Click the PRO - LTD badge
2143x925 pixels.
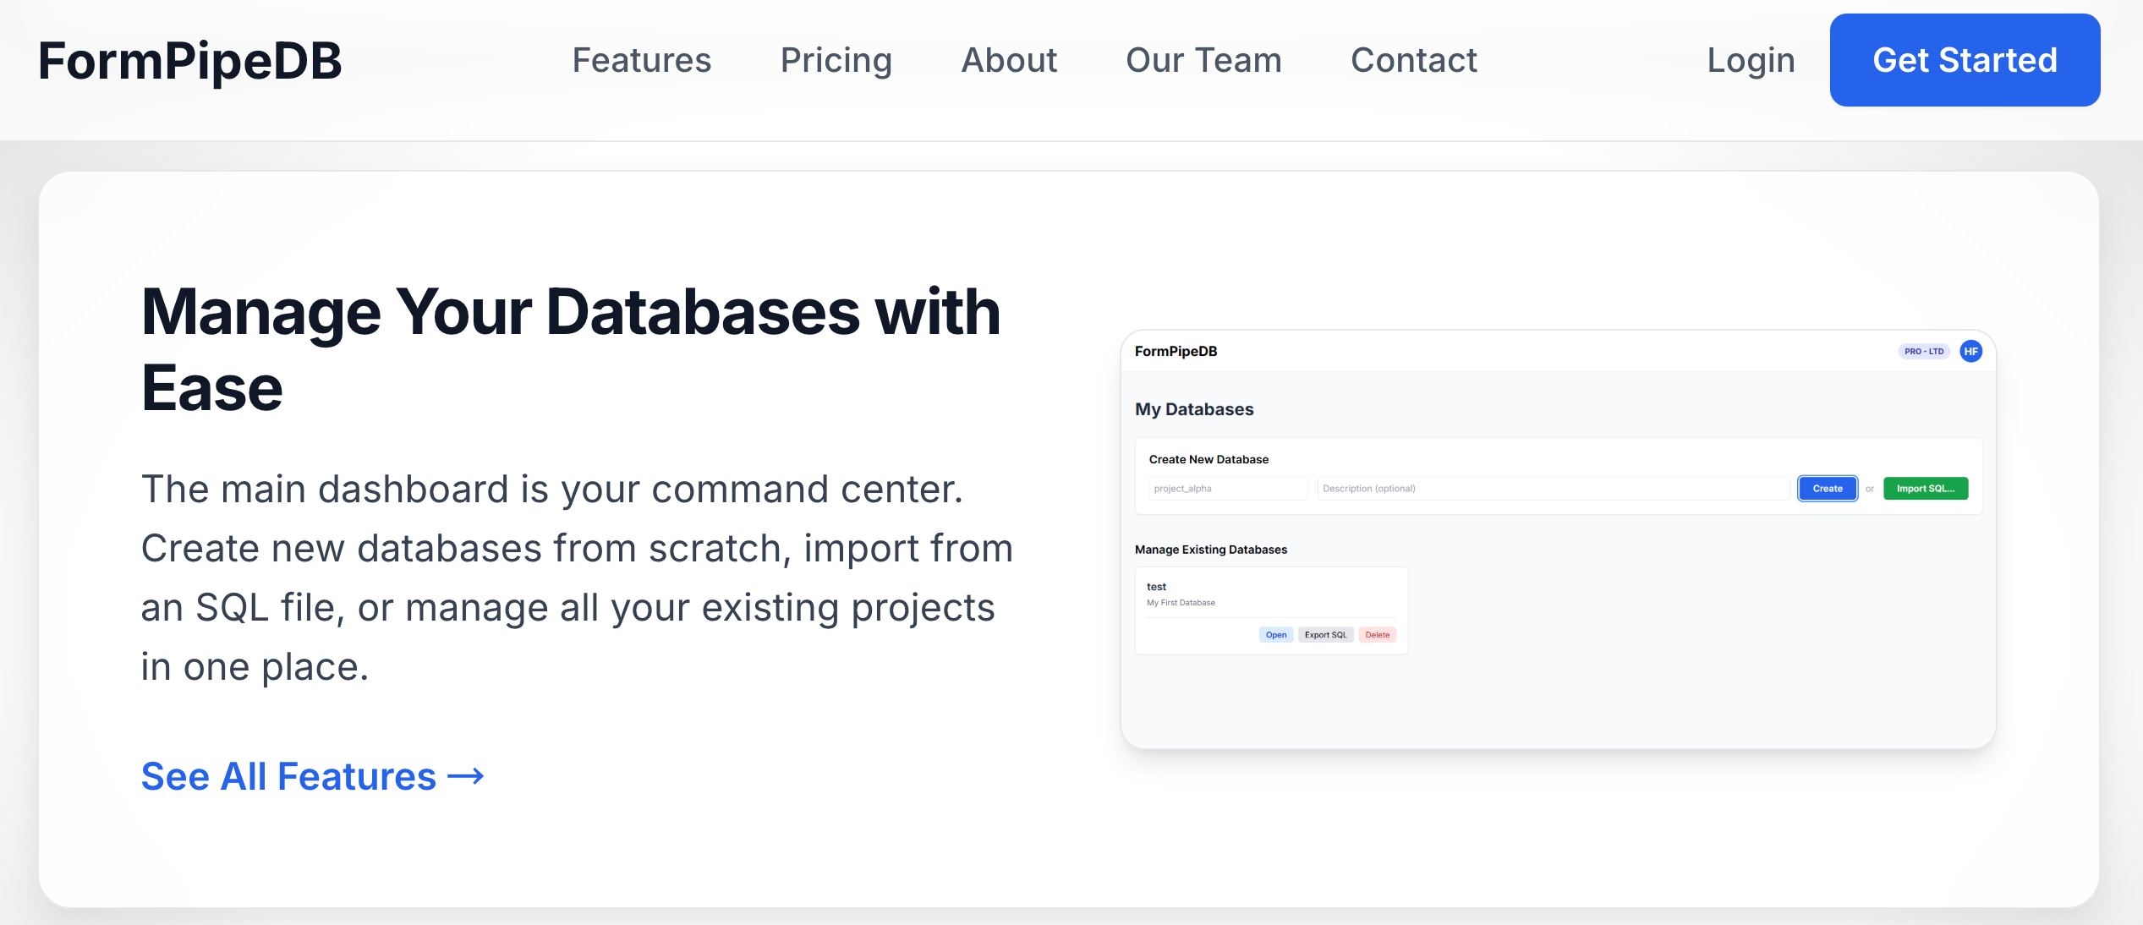click(x=1924, y=352)
